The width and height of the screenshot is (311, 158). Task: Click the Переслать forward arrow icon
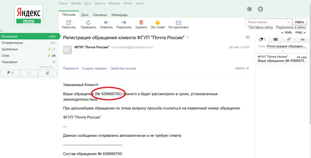coord(124,22)
